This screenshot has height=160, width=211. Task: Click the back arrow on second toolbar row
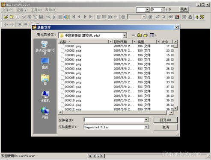6,25
